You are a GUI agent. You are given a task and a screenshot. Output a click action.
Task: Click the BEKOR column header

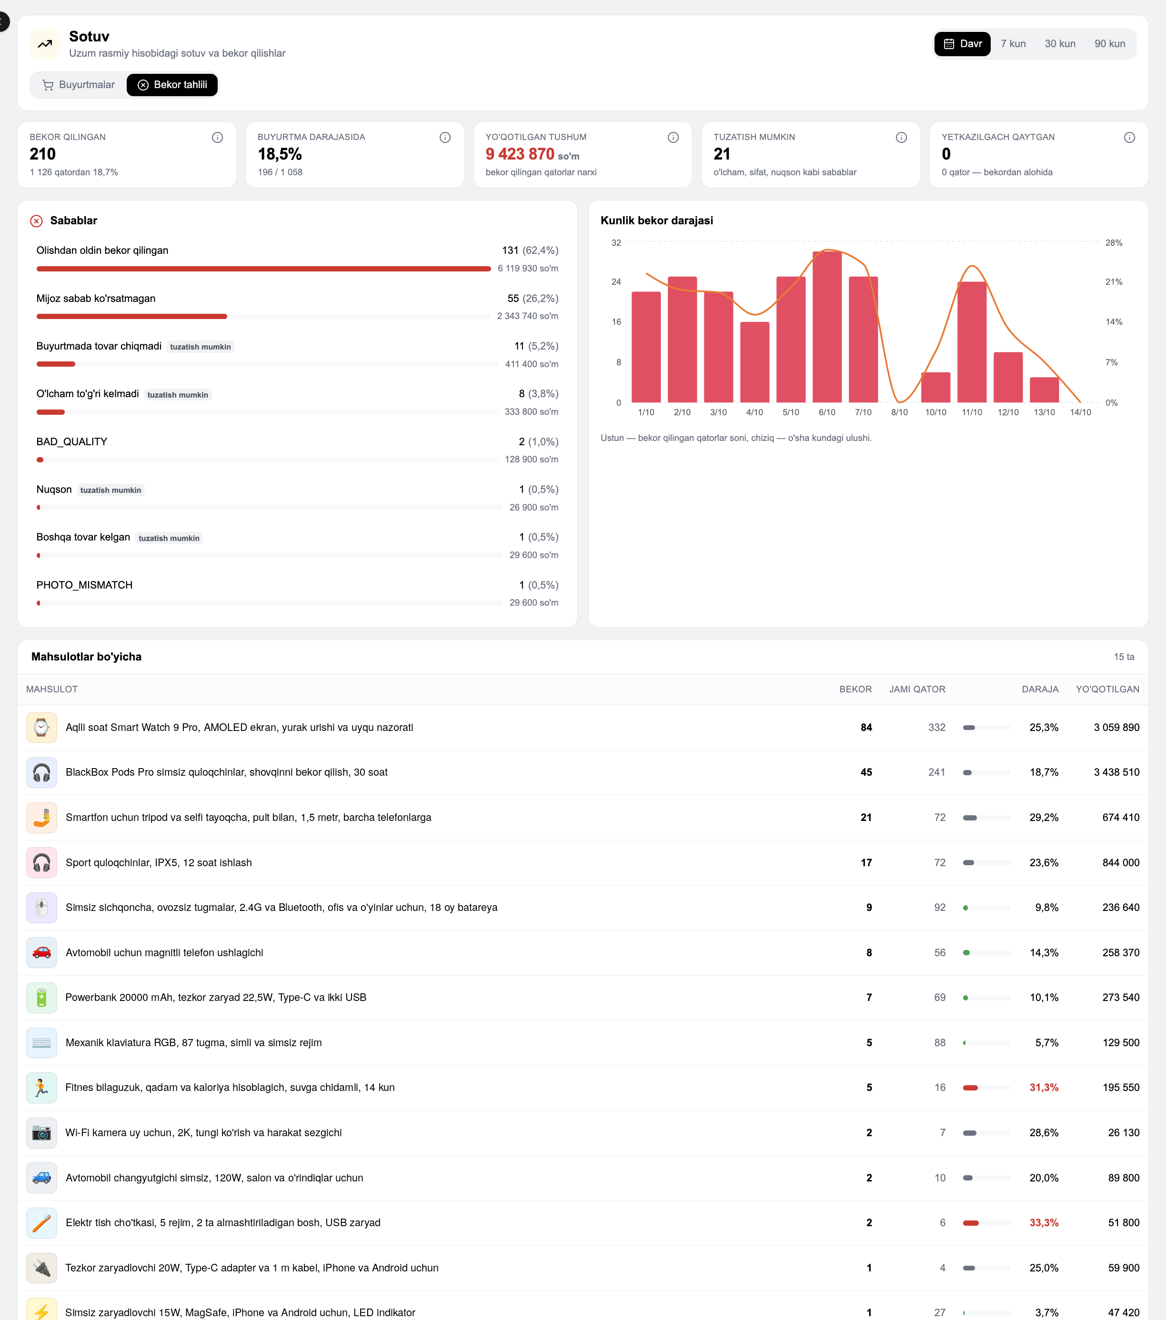pos(855,689)
